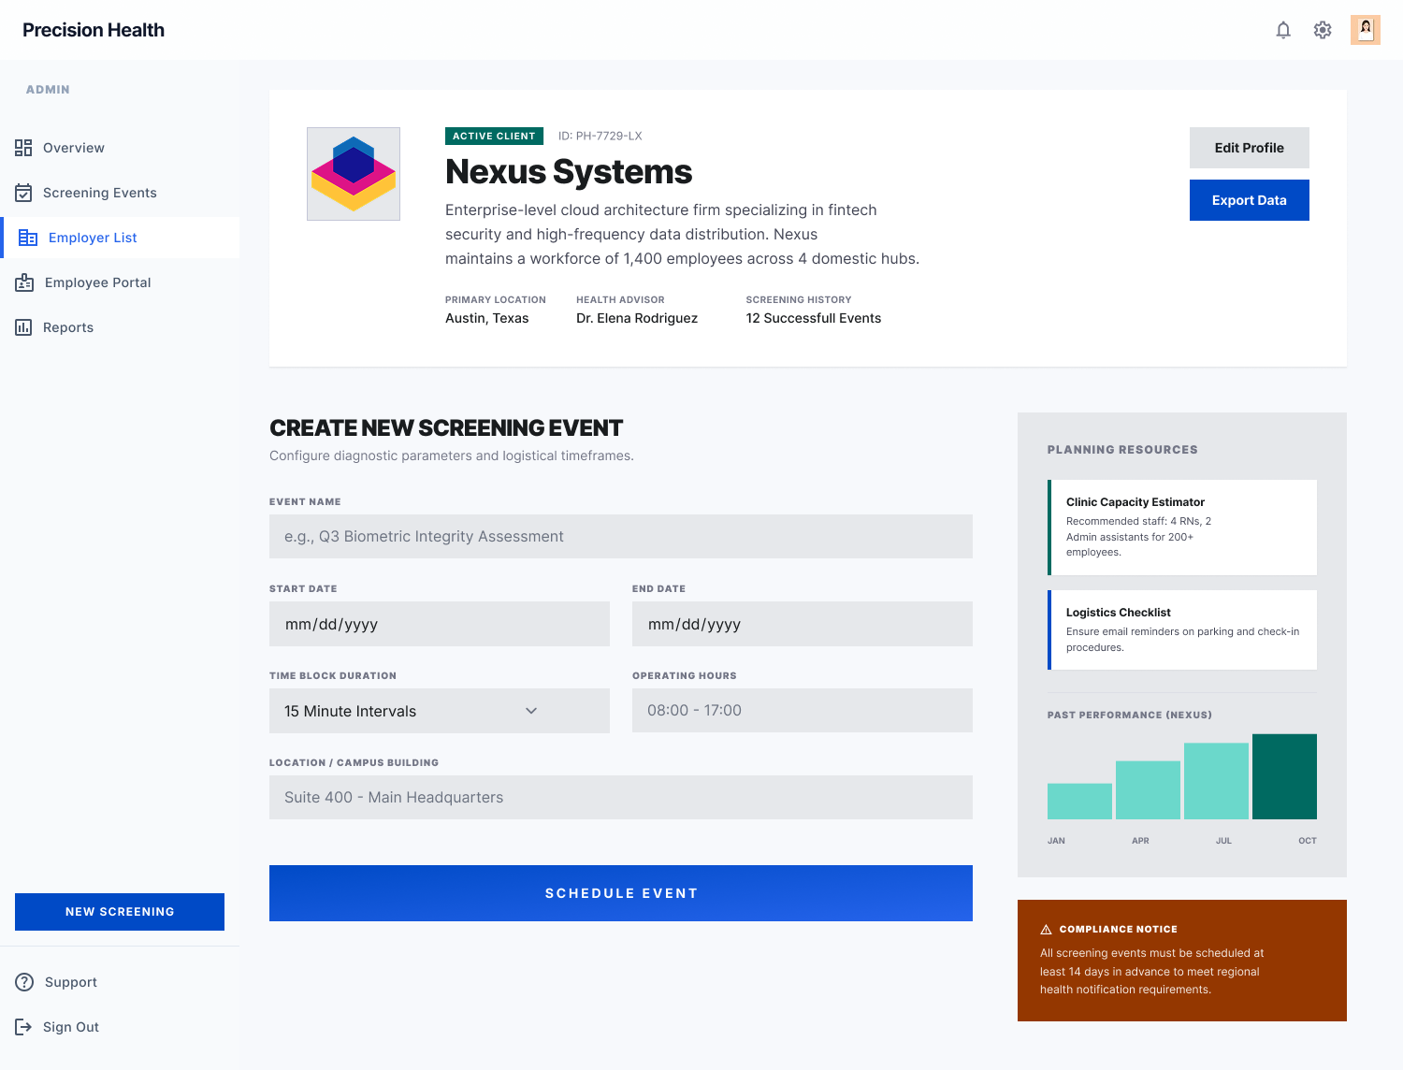The width and height of the screenshot is (1403, 1070).
Task: Click the Support question mark icon
Action: [x=24, y=982]
